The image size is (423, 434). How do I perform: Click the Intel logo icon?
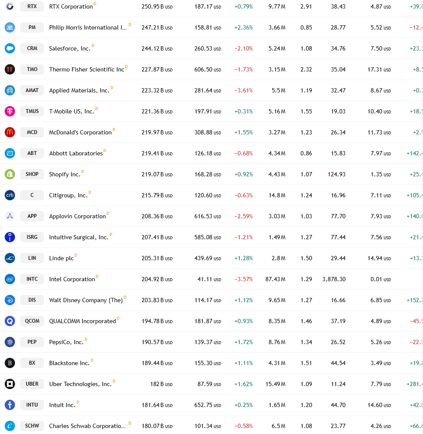click(10, 279)
